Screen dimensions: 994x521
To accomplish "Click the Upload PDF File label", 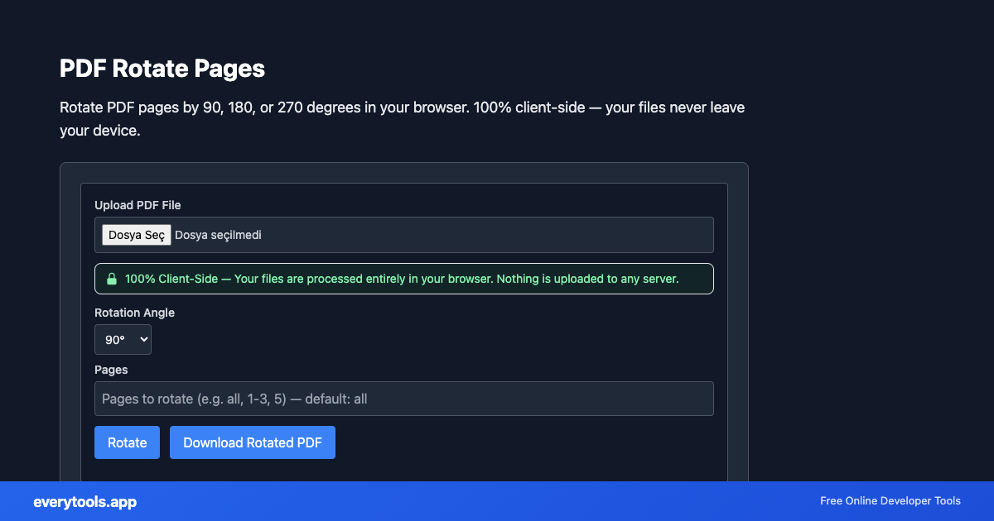I will [x=138, y=205].
